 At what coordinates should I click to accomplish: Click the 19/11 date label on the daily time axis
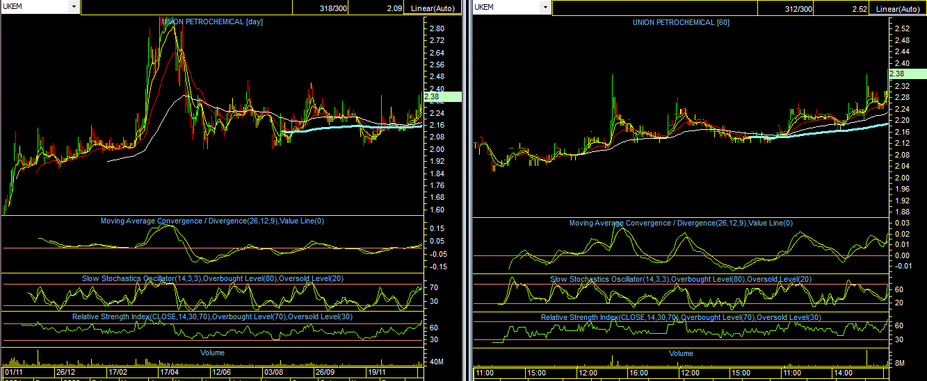coord(377,373)
